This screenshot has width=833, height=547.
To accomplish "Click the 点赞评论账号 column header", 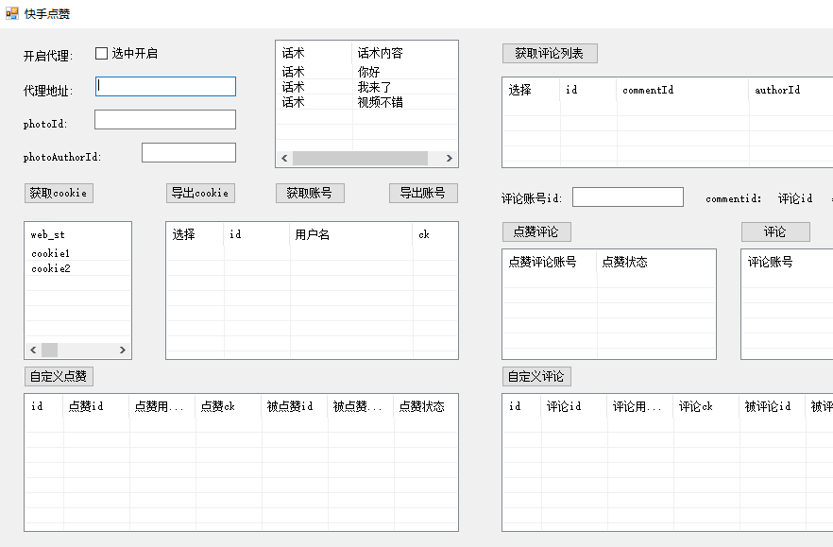I will pyautogui.click(x=550, y=262).
